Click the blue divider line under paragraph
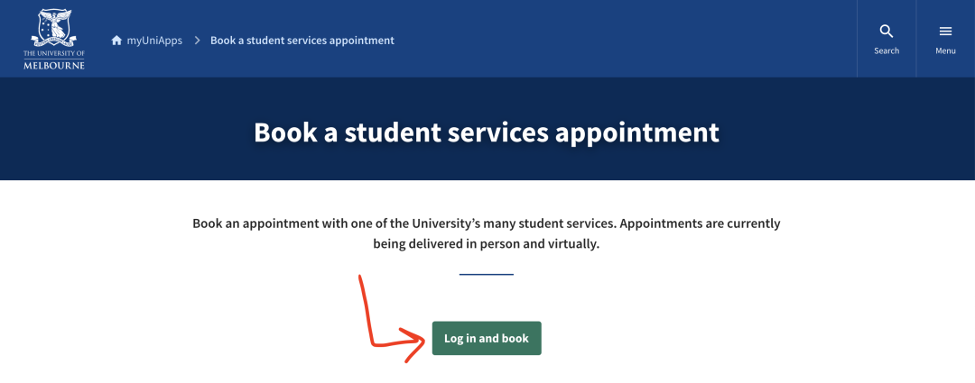Screen dimensions: 975x383 (x=487, y=274)
